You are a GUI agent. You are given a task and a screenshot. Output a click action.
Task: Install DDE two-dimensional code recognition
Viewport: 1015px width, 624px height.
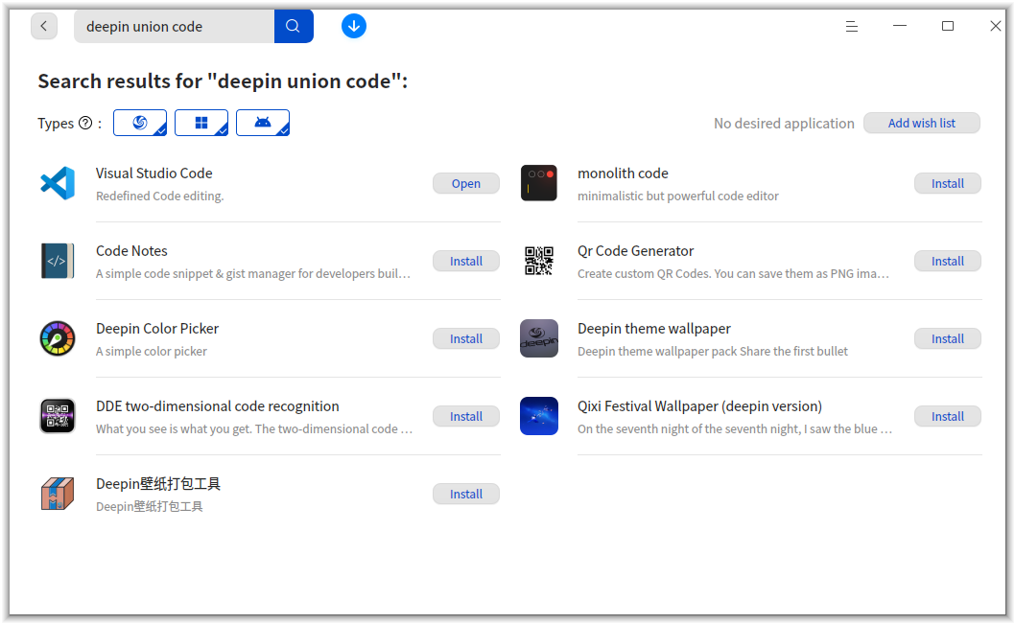(466, 416)
